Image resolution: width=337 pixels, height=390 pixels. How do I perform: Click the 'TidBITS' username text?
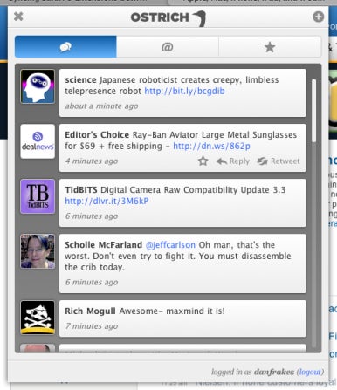81,190
